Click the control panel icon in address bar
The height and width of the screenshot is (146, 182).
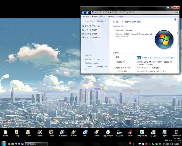tap(93, 12)
